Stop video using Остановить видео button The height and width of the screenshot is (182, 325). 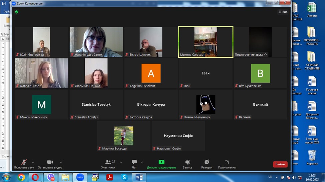coord(50,164)
